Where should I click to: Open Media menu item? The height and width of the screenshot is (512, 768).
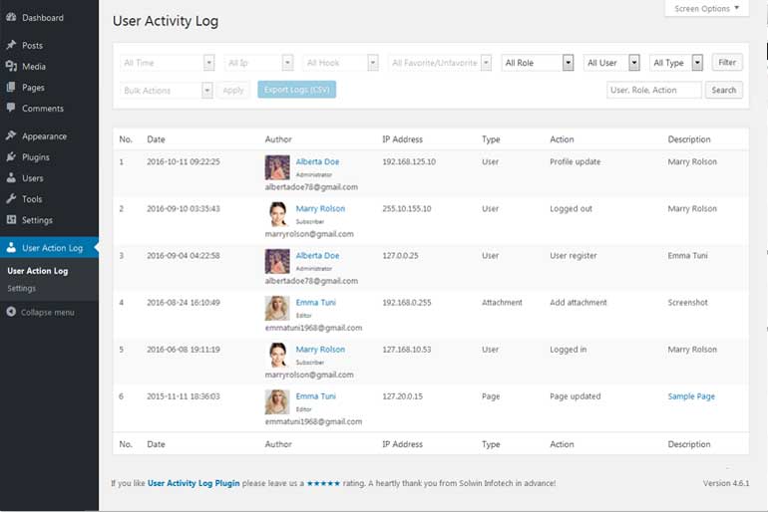(49, 67)
